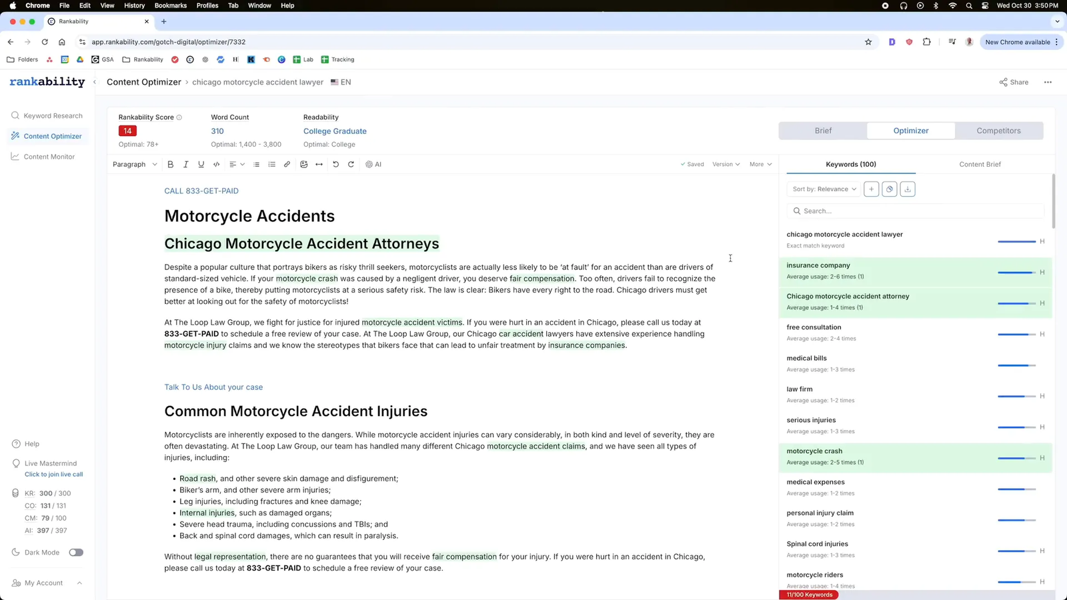
Task: Insert a bulleted list
Action: 256,164
